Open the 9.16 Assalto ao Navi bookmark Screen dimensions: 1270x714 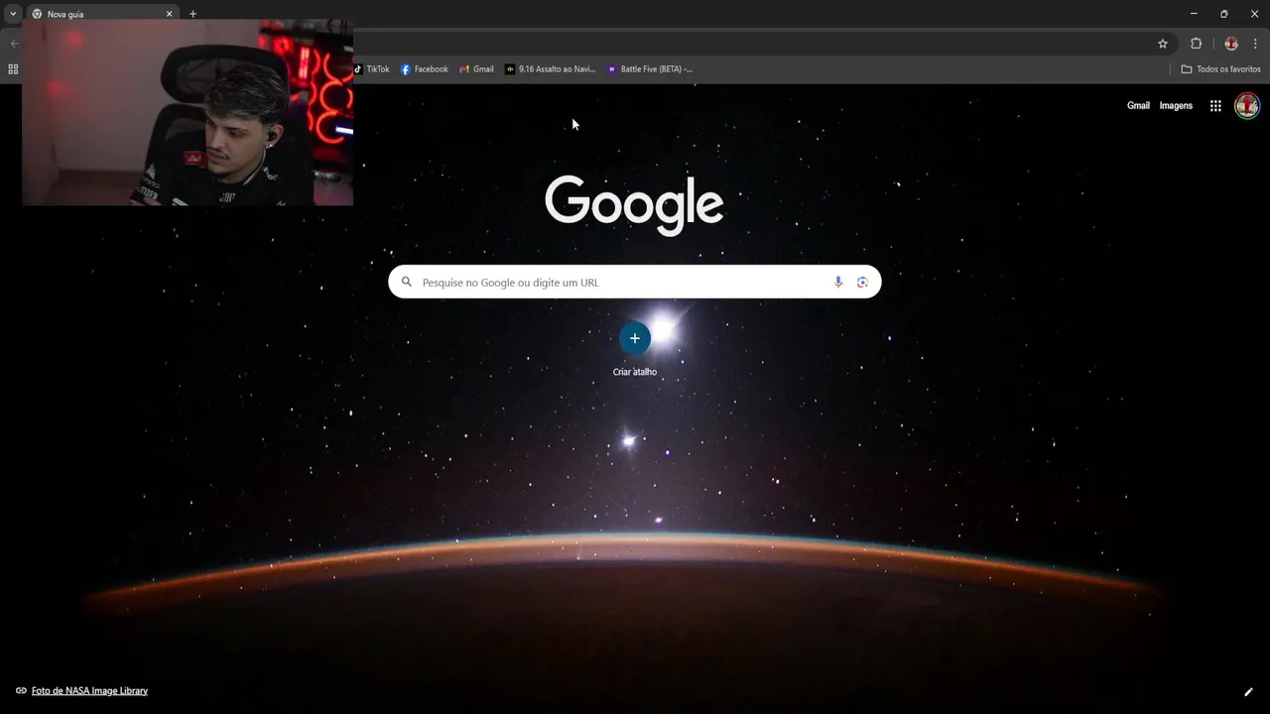[551, 69]
